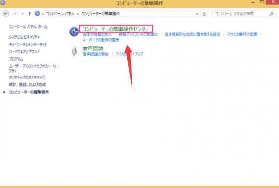Click the Control Panel icon in address bar
Screen dimensions: 279x188
click(37, 14)
